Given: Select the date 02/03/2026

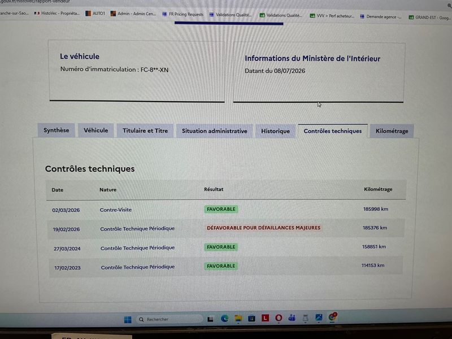Looking at the screenshot, I should (66, 210).
